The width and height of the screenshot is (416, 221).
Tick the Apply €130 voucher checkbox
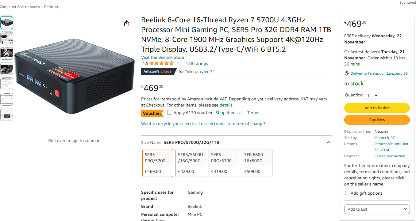point(170,113)
